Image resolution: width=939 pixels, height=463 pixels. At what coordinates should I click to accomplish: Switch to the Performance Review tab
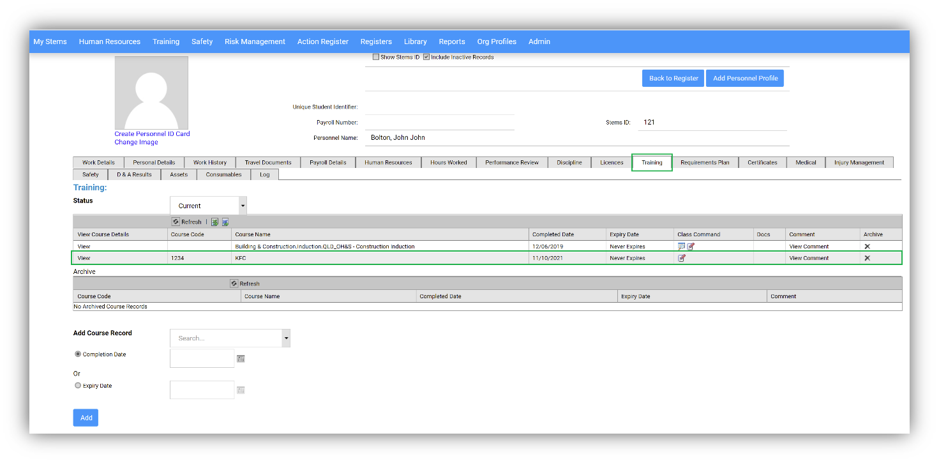click(x=512, y=162)
